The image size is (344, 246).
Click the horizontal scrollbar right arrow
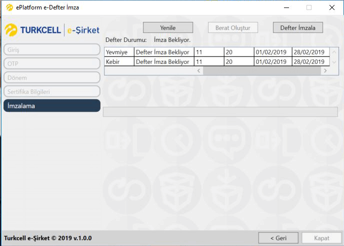(325, 71)
